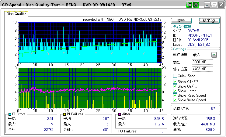Click the green save-screenshot disk icon
226x137 pixels.
196,5
